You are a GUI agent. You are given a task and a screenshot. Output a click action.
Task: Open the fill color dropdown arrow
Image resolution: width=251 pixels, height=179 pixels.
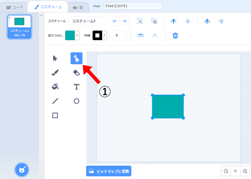(77, 35)
